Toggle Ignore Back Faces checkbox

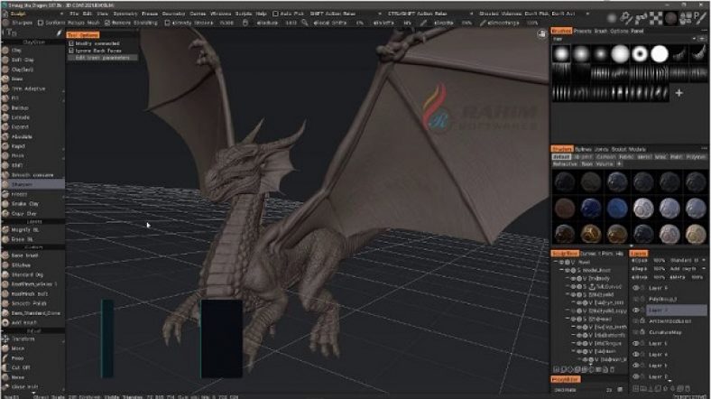[x=71, y=50]
